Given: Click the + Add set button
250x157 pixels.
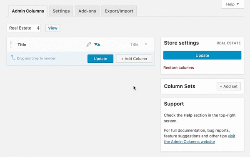Looking at the screenshot, I should (229, 86).
